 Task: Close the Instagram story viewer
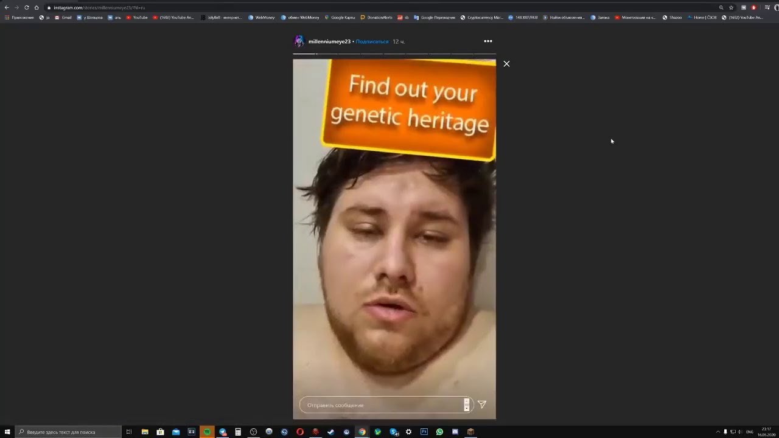tap(506, 63)
